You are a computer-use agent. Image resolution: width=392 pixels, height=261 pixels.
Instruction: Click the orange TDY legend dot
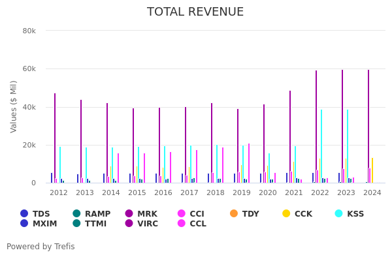click(x=234, y=213)
